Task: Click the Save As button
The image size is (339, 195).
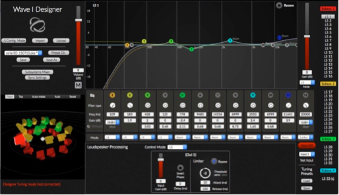Action: 51,60
